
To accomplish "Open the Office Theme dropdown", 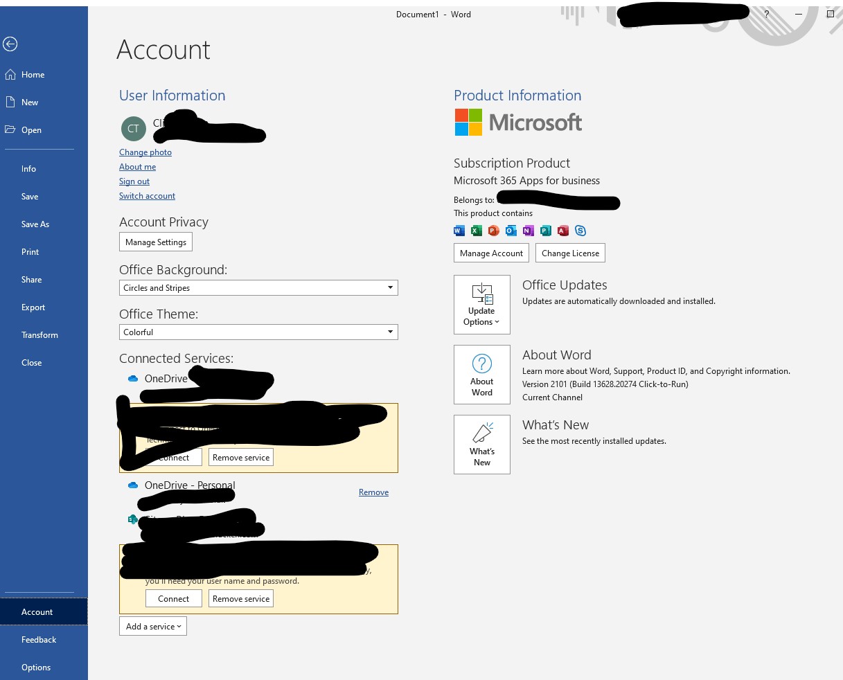I will pyautogui.click(x=258, y=332).
